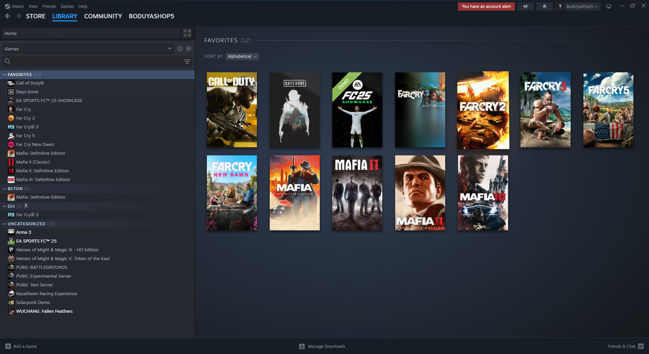Viewport: 649px width, 354px height.
Task: Click the Mafia II (Classic) sidebar icon
Action: [11, 162]
